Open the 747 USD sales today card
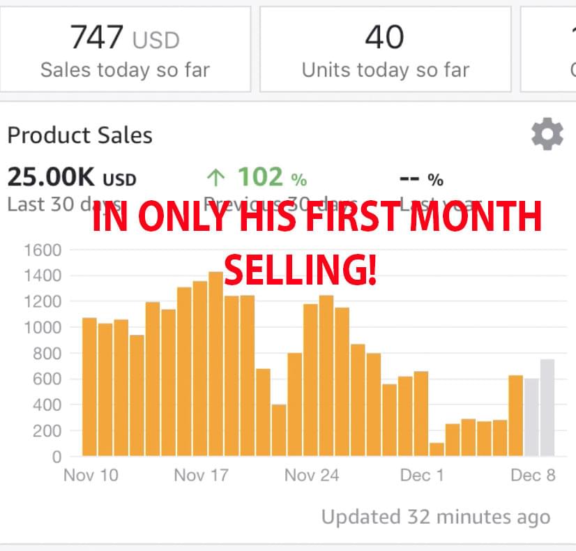This screenshot has width=576, height=551. 126,50
